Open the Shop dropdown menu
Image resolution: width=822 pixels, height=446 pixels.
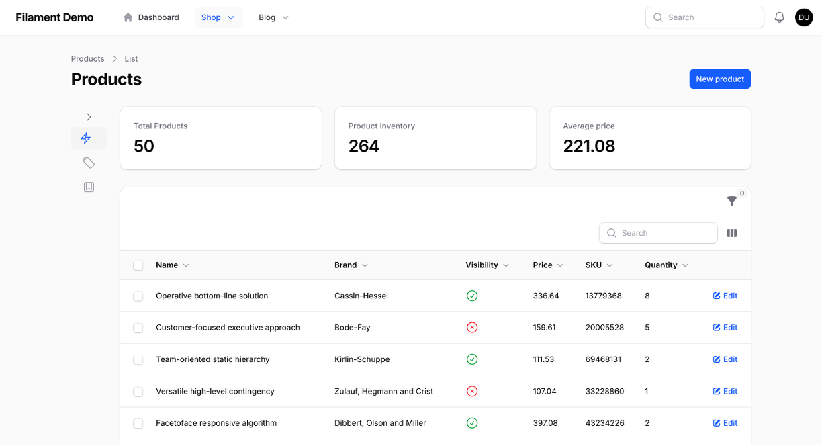click(218, 17)
